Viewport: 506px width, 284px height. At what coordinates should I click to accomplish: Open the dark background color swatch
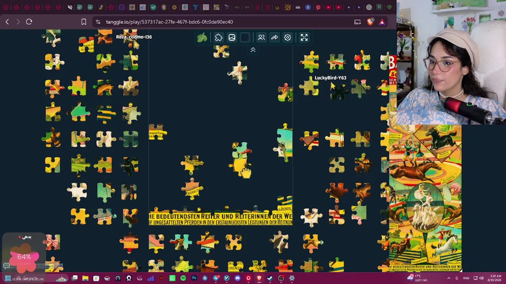(245, 37)
